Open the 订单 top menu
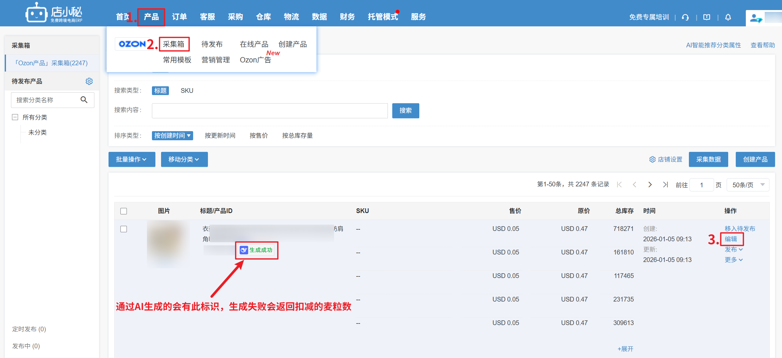782x358 pixels. (179, 17)
